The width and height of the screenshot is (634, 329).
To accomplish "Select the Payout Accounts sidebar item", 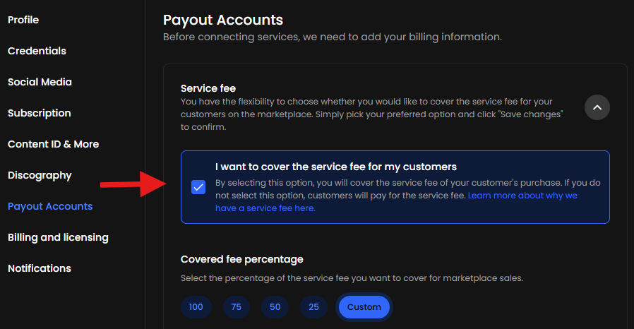I will pyautogui.click(x=50, y=206).
